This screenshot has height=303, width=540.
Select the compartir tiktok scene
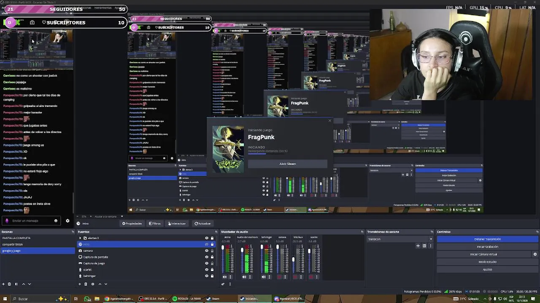[x=38, y=245]
